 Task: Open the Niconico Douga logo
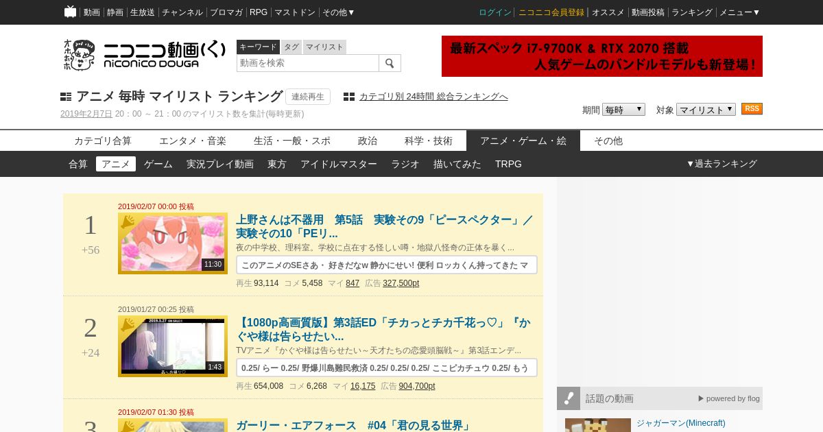[144, 55]
